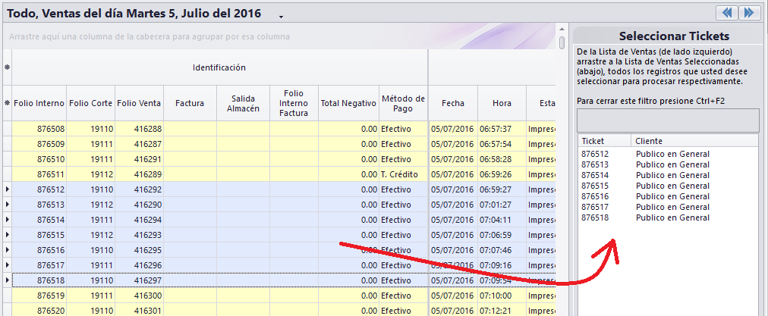Click the sales grid vertical scrollbar thumb

click(x=562, y=42)
